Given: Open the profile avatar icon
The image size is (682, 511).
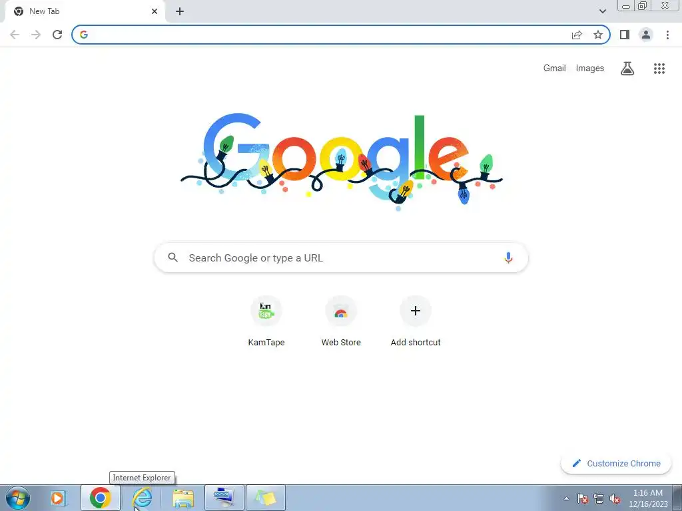Looking at the screenshot, I should point(646,35).
